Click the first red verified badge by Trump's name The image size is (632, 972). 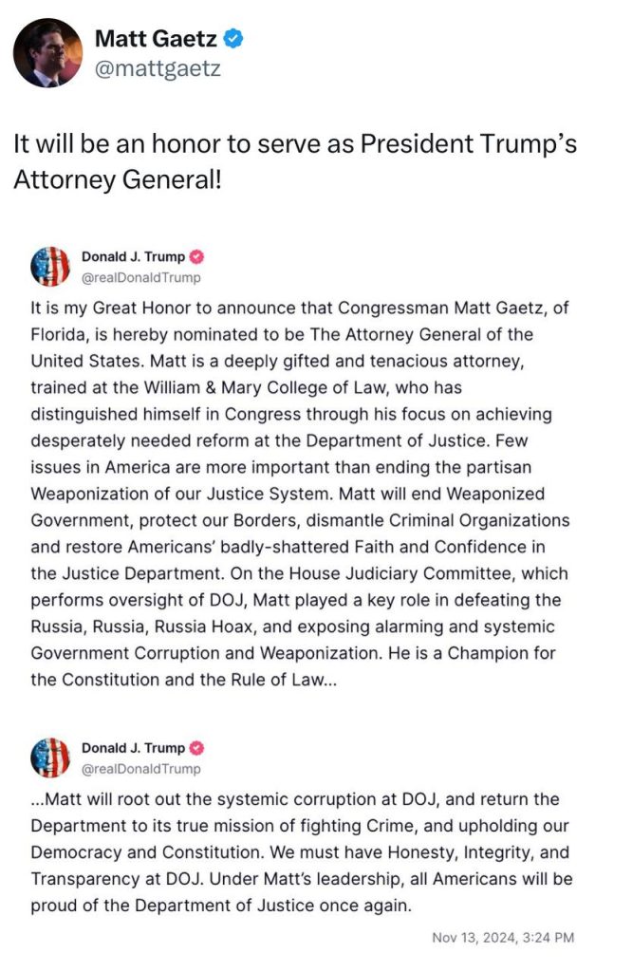(197, 257)
